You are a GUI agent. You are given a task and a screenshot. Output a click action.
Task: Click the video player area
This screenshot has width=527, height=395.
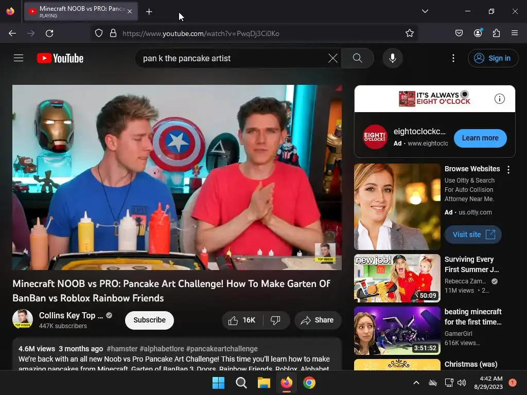(x=177, y=177)
